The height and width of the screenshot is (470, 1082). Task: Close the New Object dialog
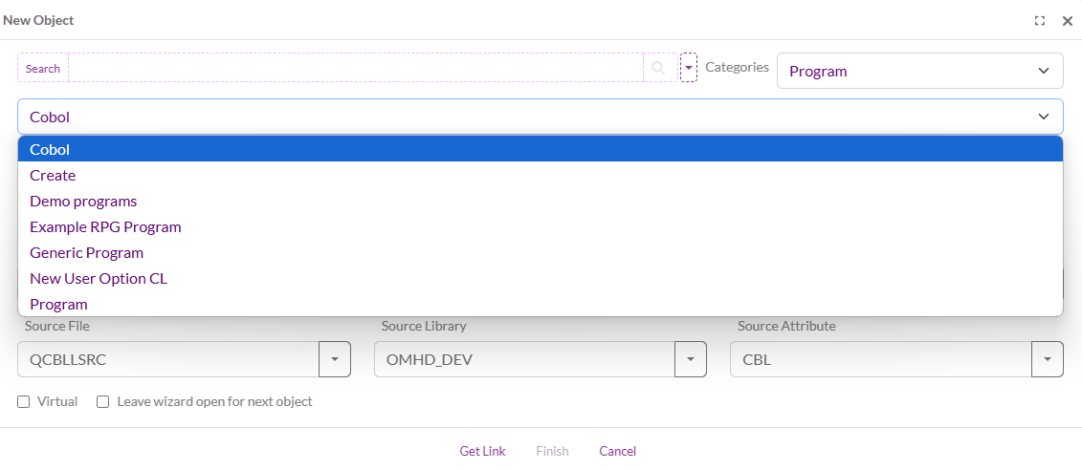pyautogui.click(x=1068, y=20)
